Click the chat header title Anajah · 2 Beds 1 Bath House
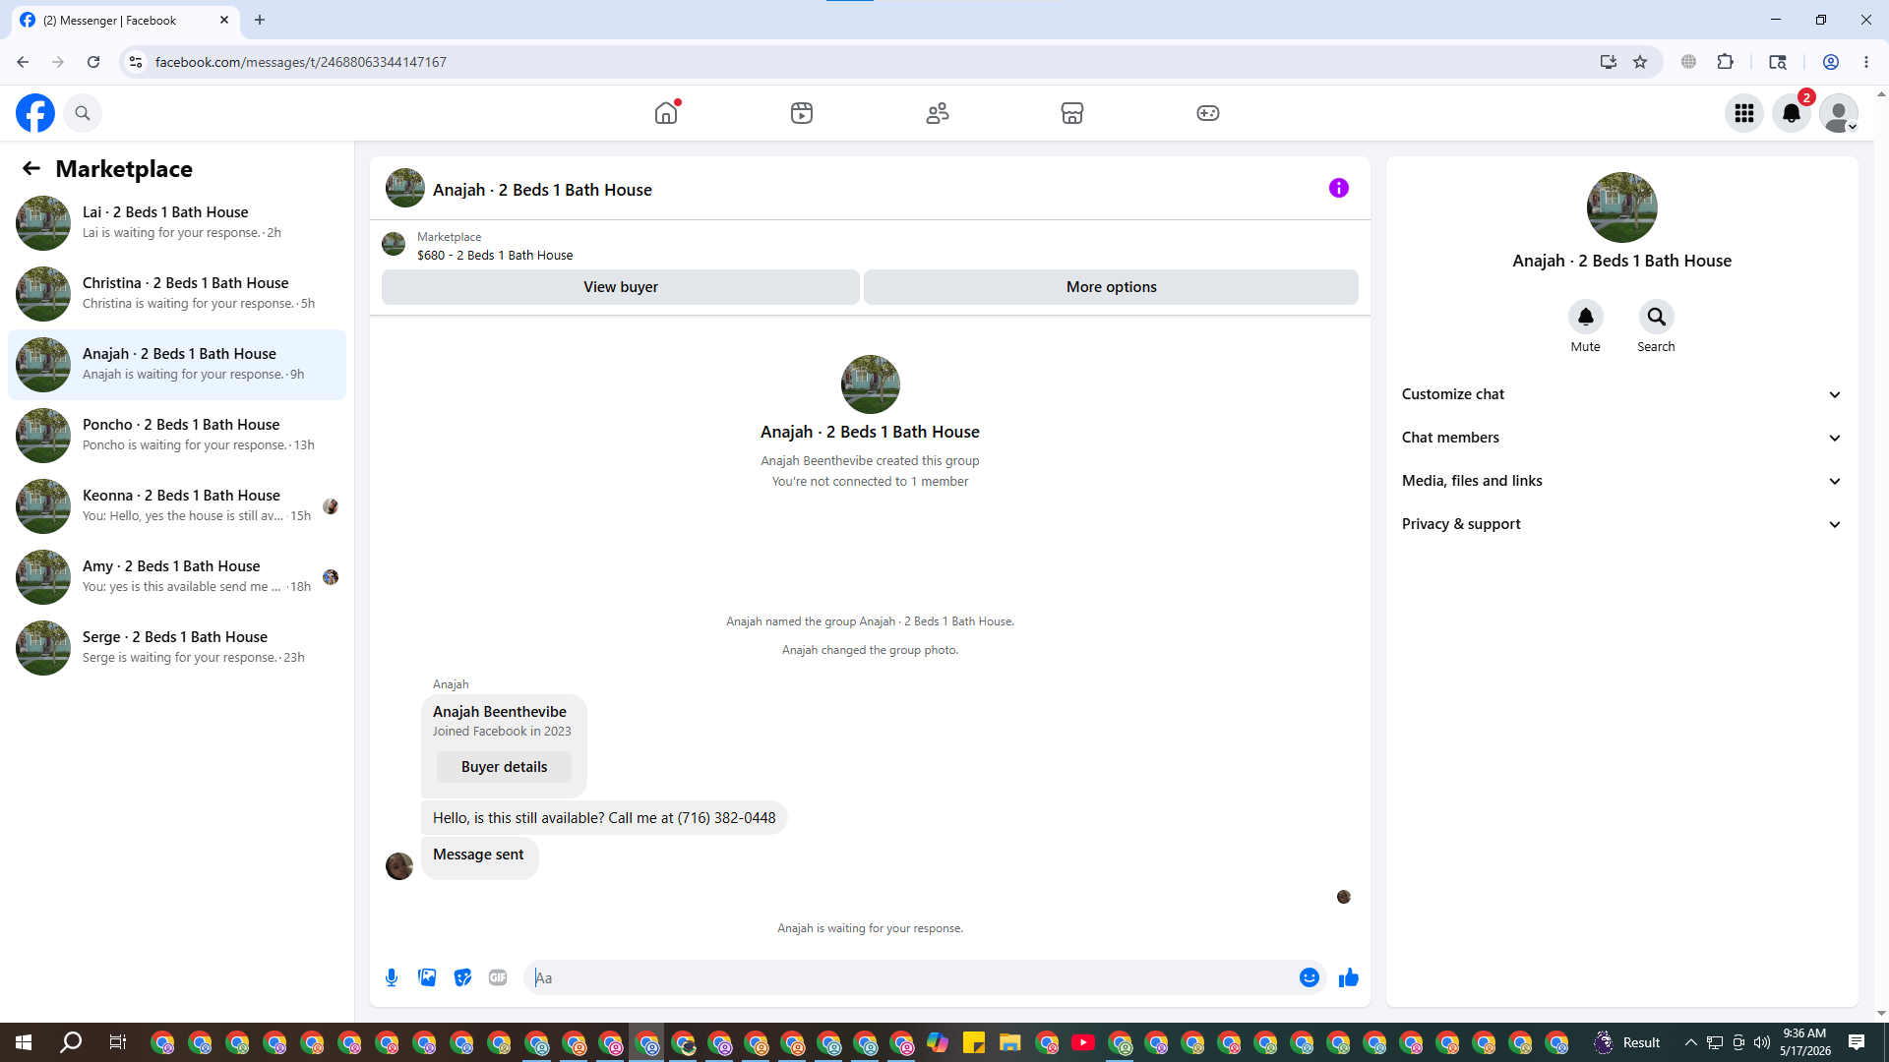 pyautogui.click(x=542, y=190)
